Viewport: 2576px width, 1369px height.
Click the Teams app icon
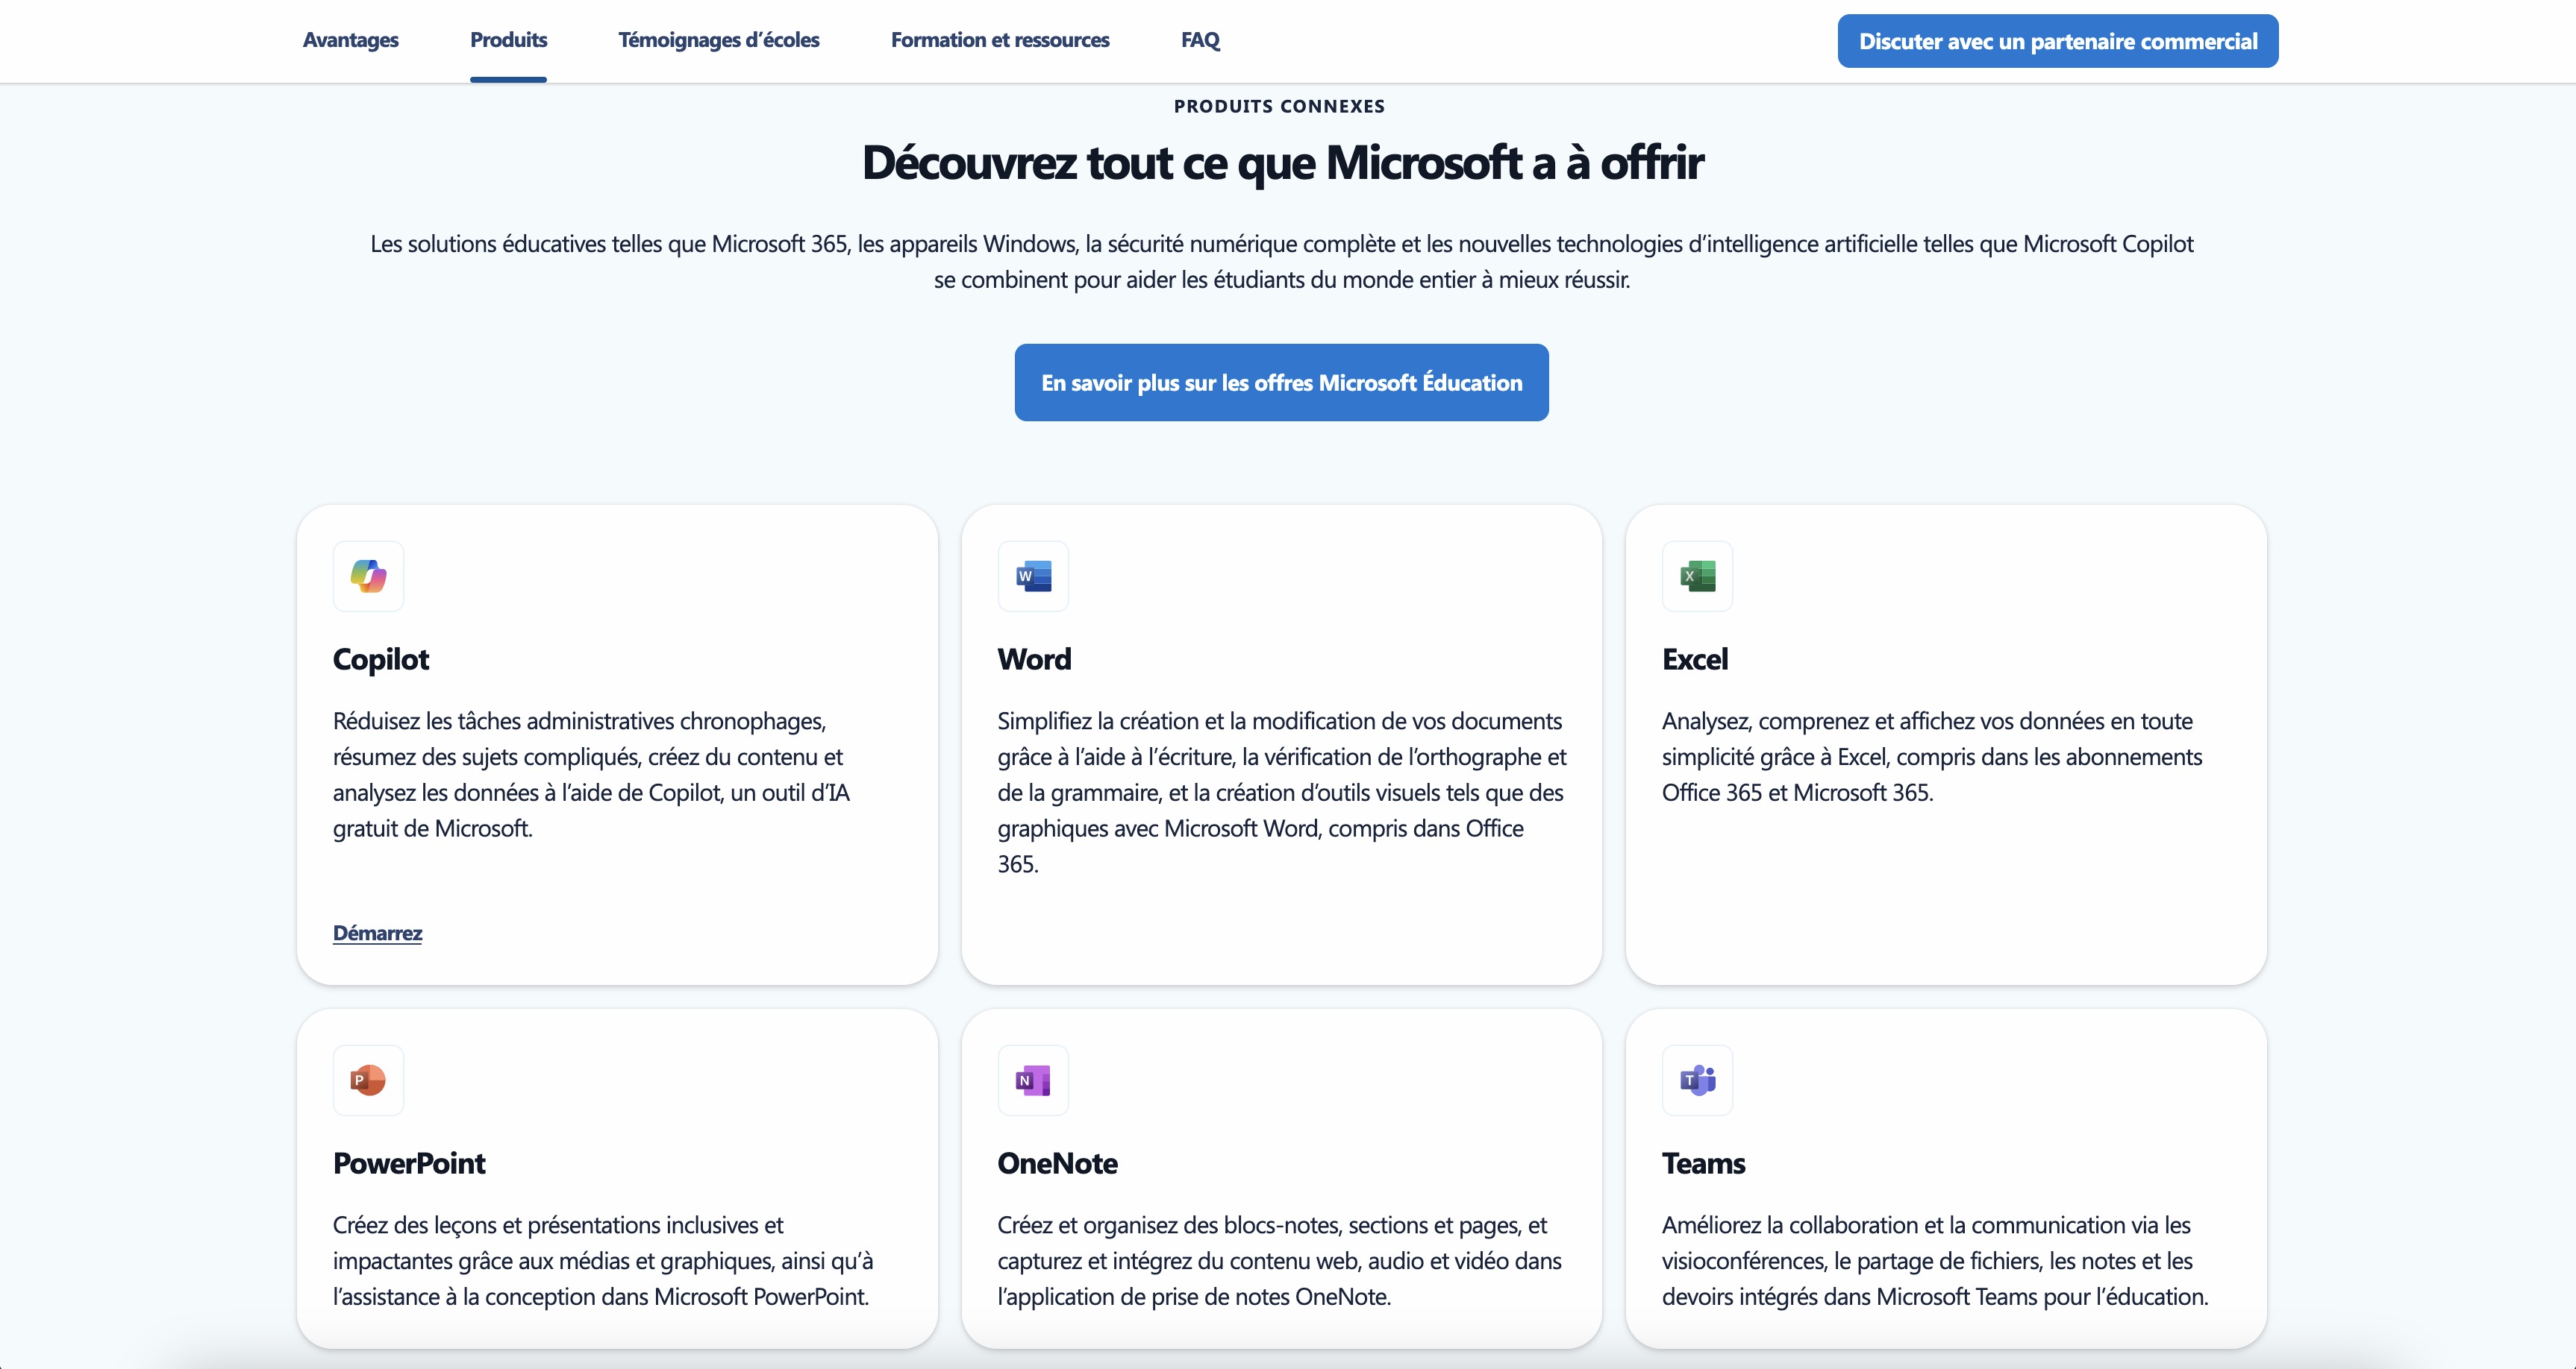click(x=1697, y=1080)
